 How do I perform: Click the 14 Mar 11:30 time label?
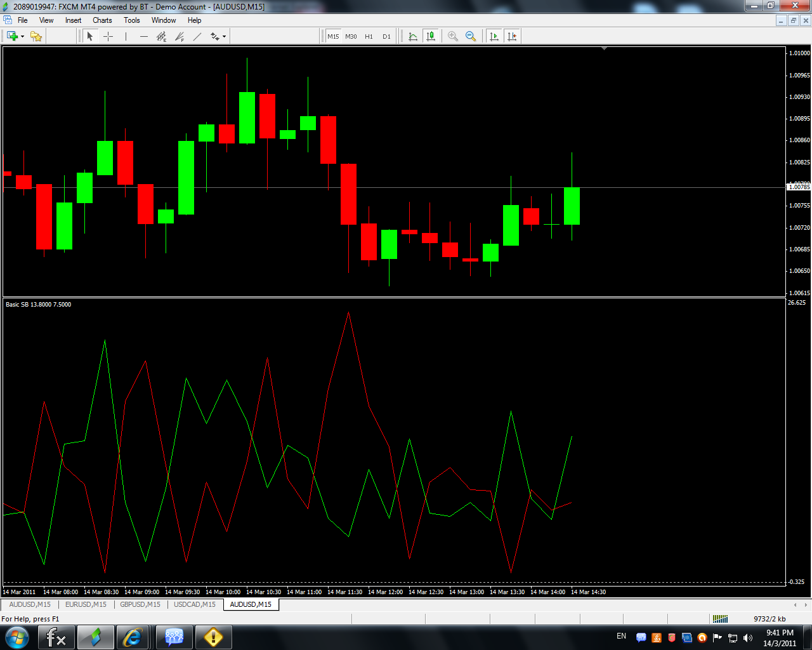[344, 592]
